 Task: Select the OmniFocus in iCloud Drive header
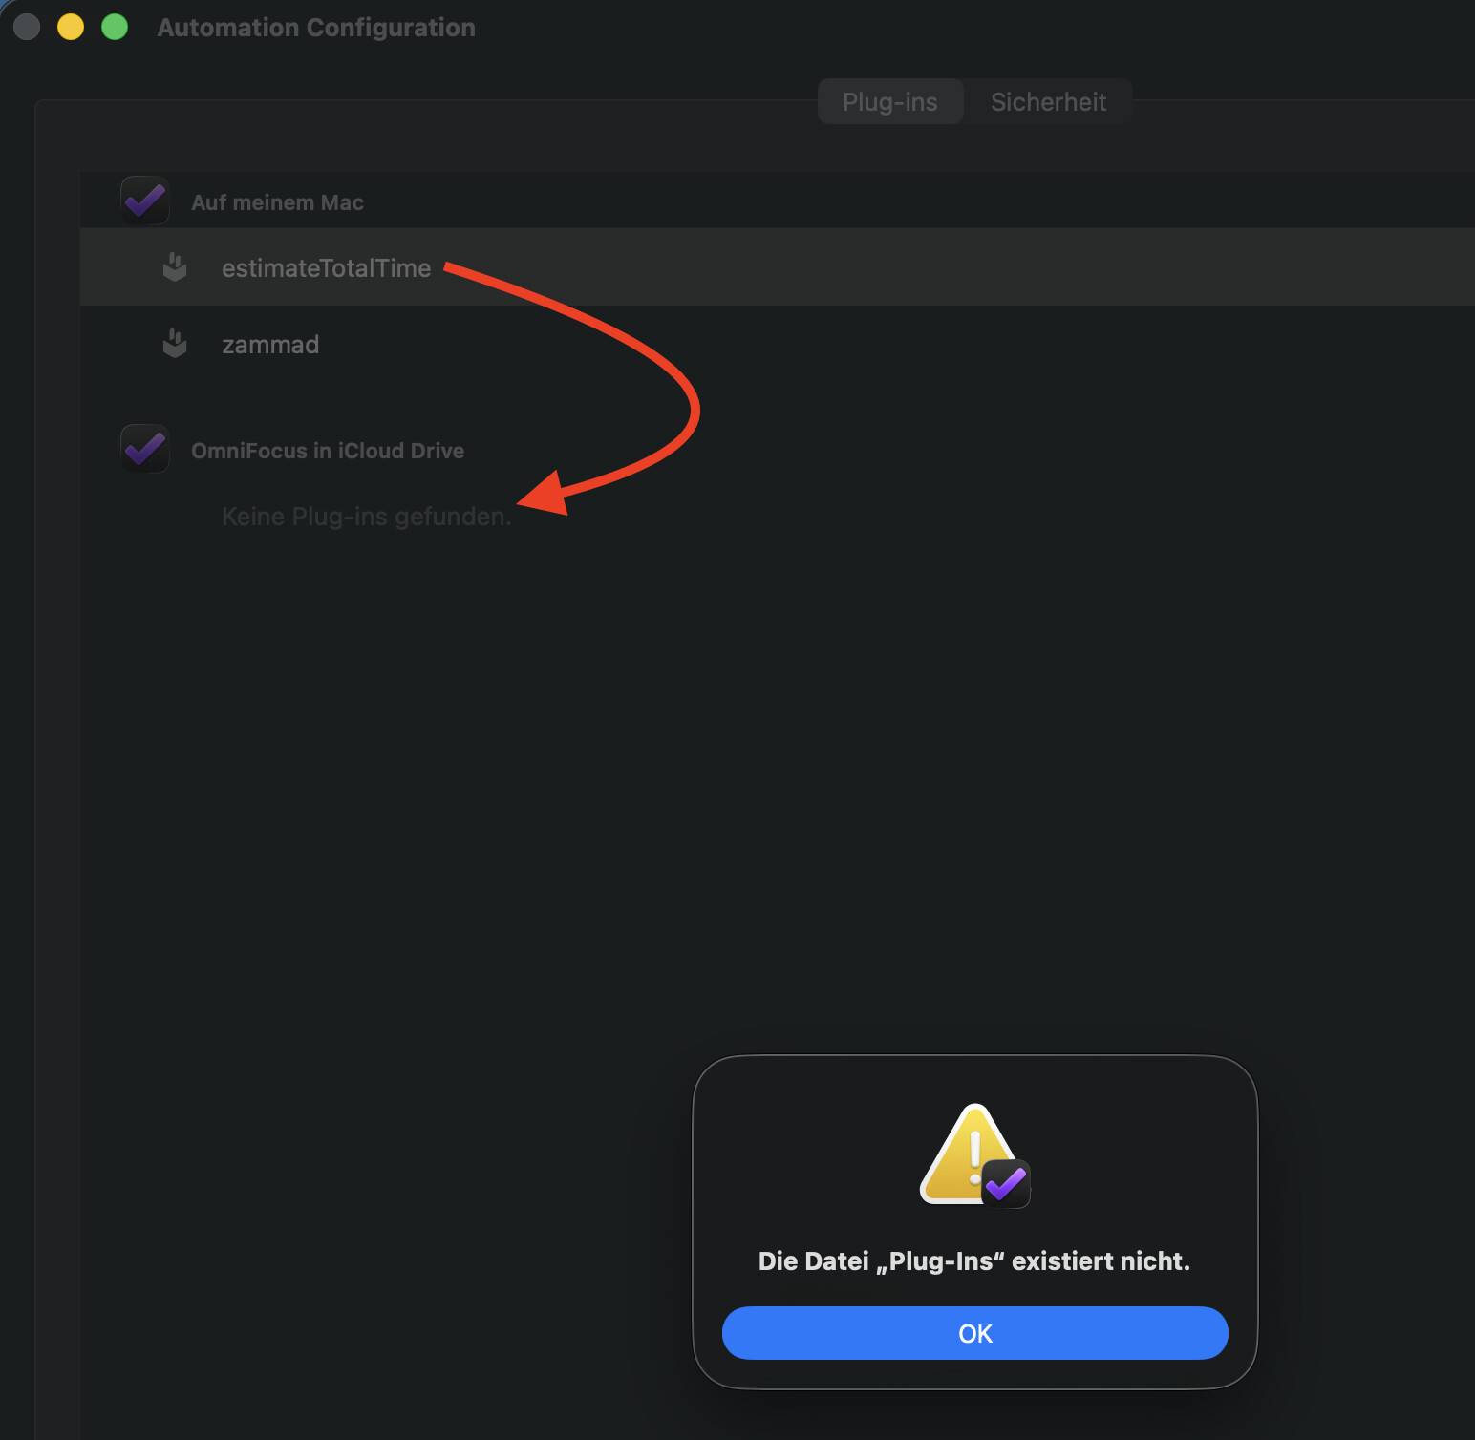pyautogui.click(x=328, y=451)
